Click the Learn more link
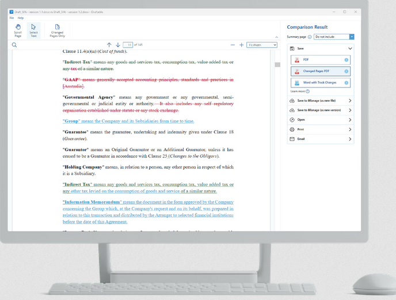The height and width of the screenshot is (300, 396). pyautogui.click(x=298, y=91)
